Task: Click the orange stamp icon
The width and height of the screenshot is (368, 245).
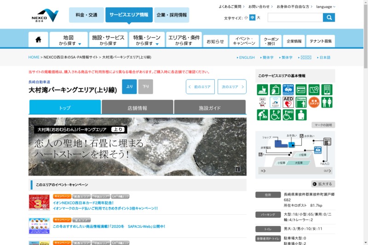Action: tap(314, 102)
